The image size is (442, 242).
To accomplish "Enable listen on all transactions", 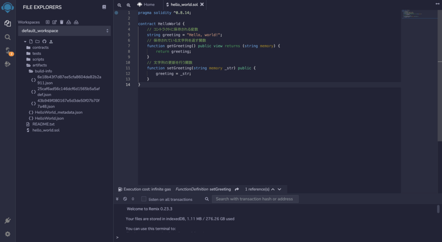I will 143,199.
